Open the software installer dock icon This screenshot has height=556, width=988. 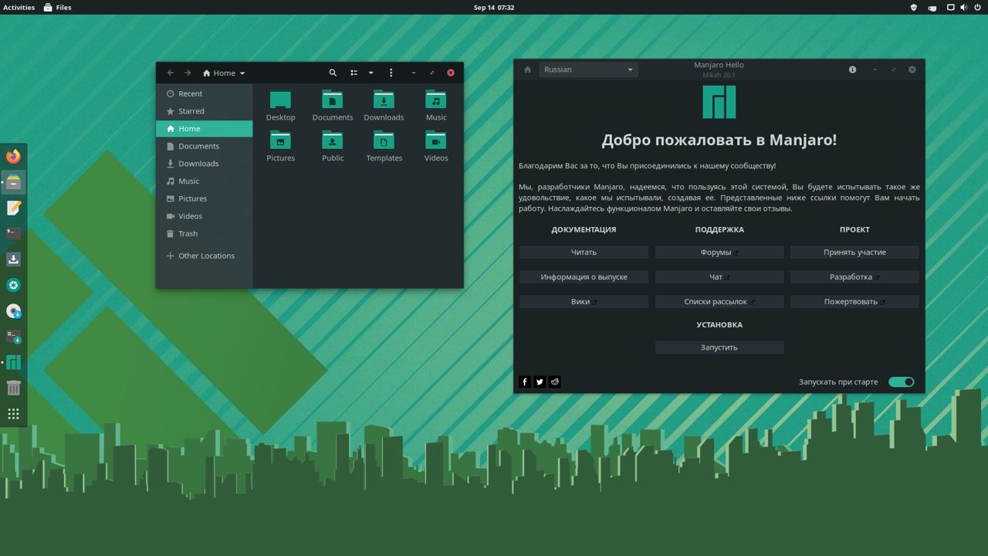[x=13, y=259]
